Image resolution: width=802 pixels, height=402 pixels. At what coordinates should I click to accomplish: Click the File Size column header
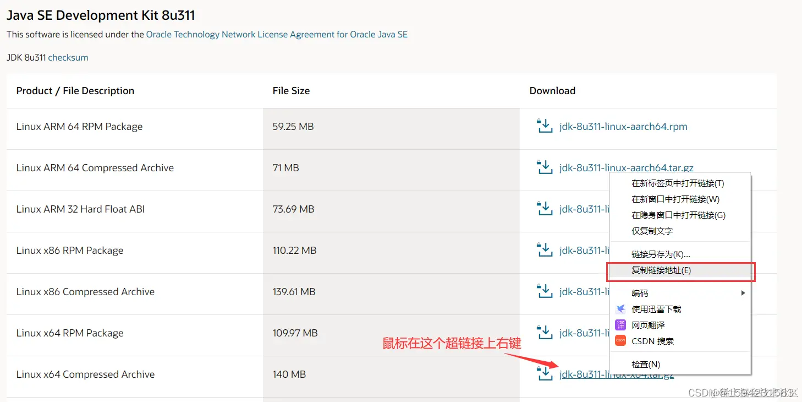click(x=291, y=91)
